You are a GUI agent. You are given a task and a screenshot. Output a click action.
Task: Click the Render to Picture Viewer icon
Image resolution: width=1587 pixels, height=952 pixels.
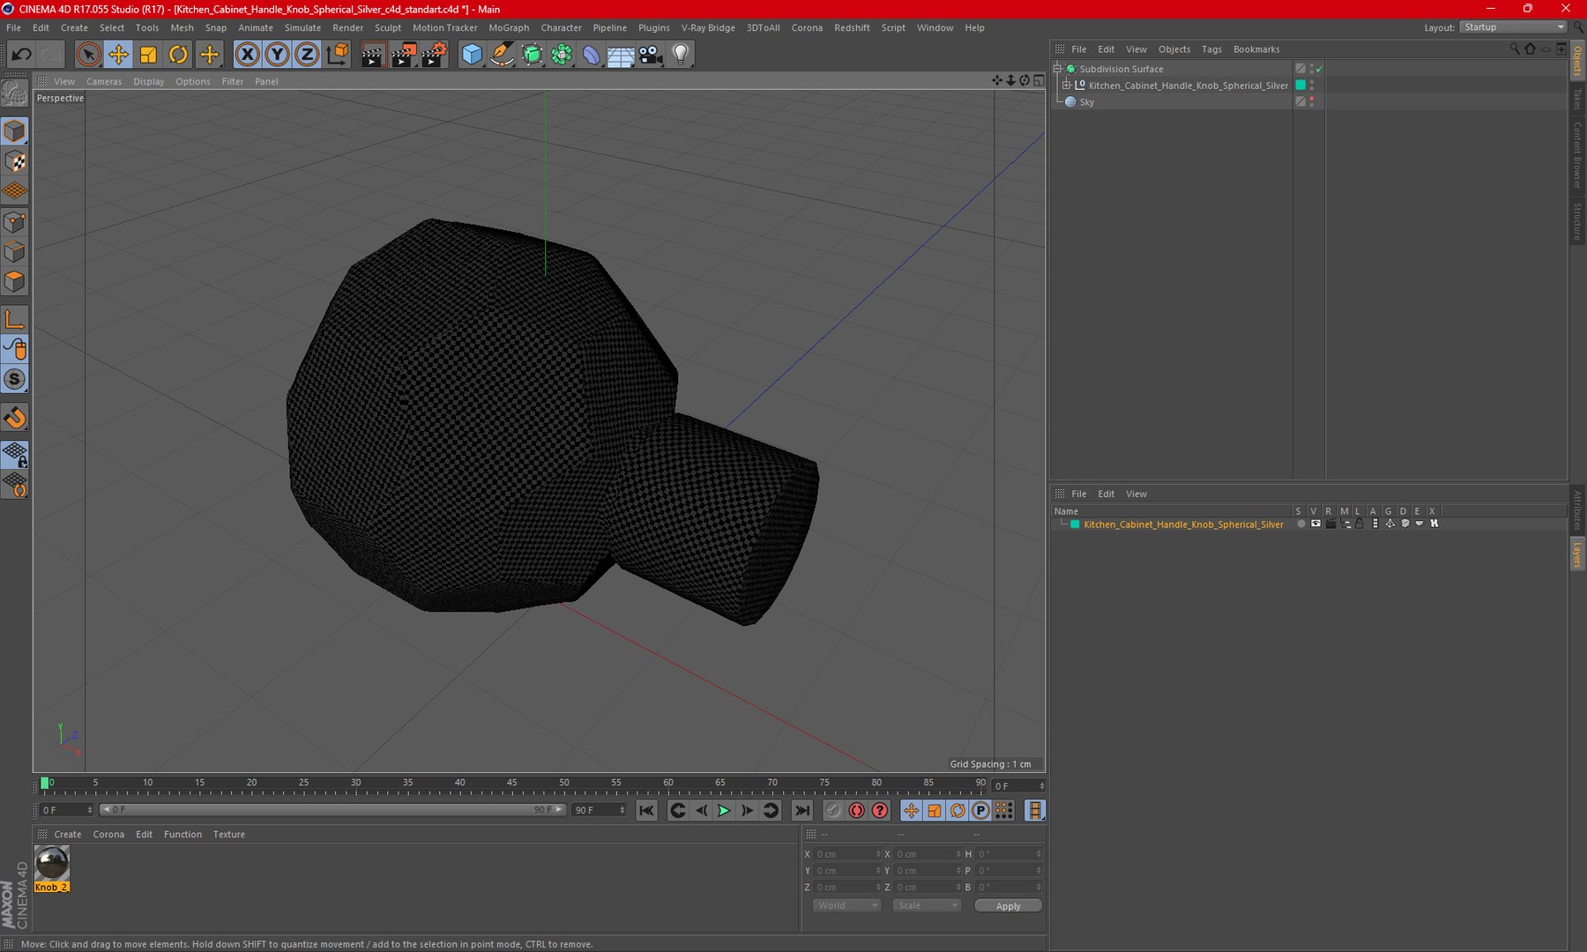click(403, 55)
